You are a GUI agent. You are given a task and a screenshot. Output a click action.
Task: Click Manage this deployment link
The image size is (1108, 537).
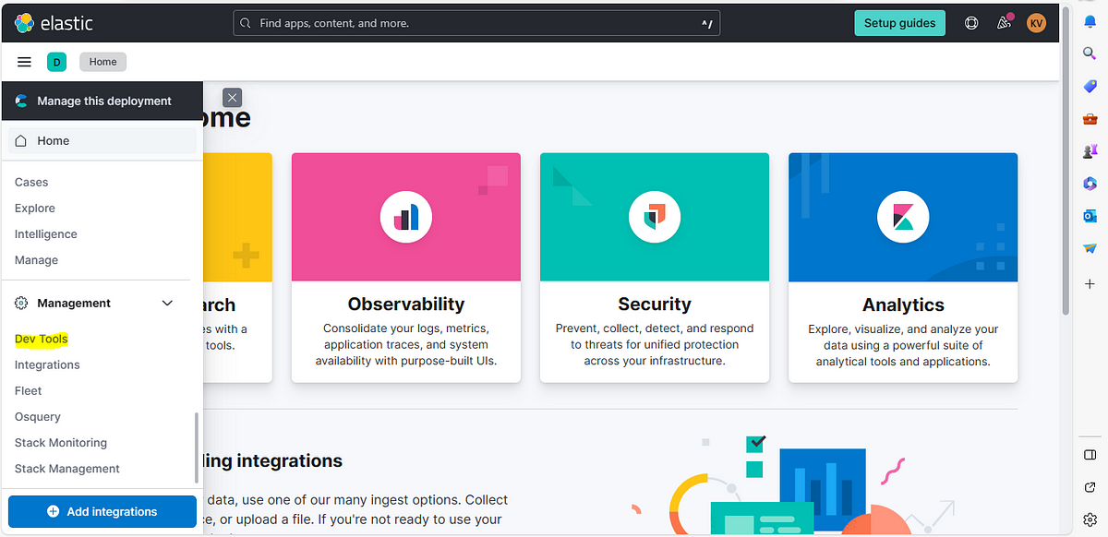point(102,101)
